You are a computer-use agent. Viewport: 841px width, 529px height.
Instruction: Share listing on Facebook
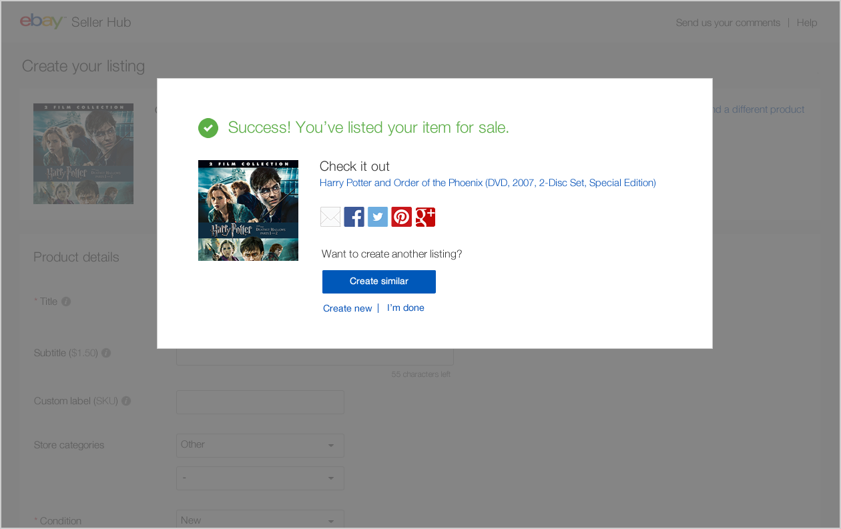click(x=354, y=217)
